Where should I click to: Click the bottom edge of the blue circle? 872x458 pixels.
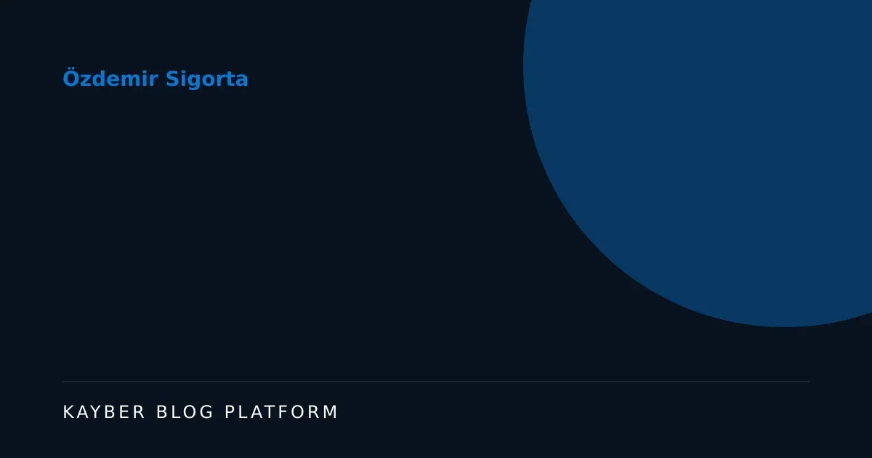click(x=785, y=326)
